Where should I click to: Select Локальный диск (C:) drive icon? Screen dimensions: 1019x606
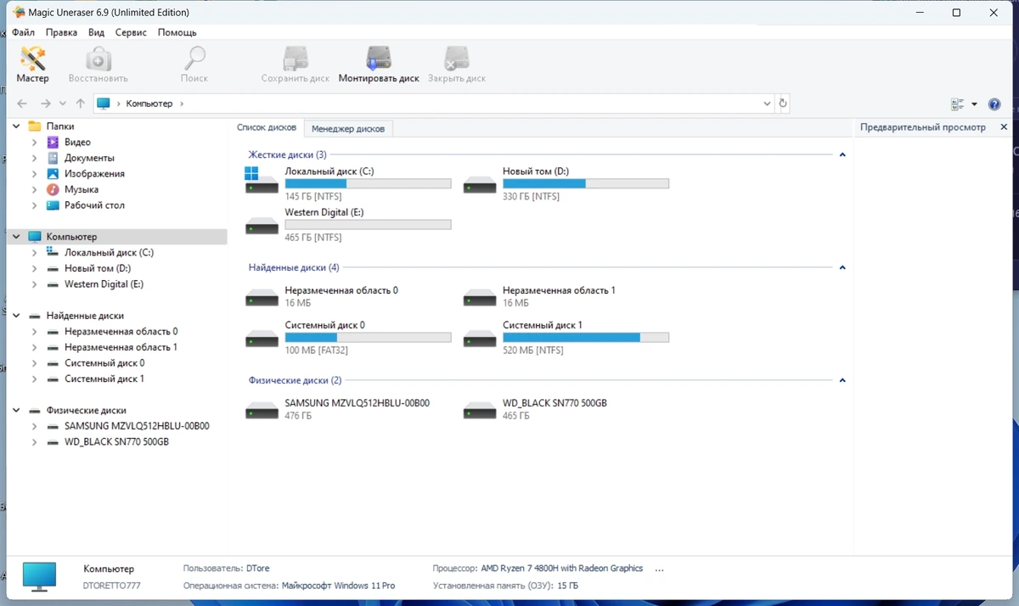pos(262,180)
